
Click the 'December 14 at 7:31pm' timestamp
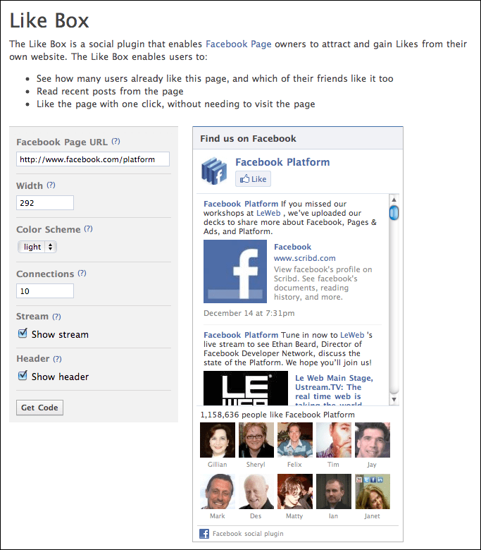click(x=249, y=313)
